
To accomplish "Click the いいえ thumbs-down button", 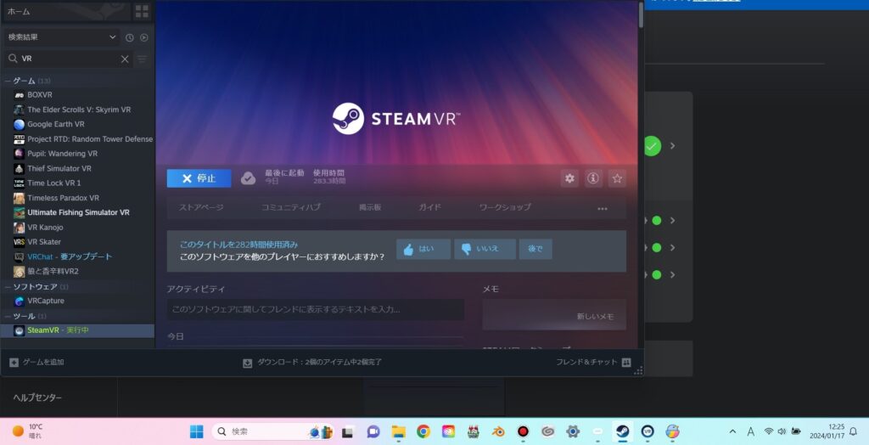I will [485, 249].
